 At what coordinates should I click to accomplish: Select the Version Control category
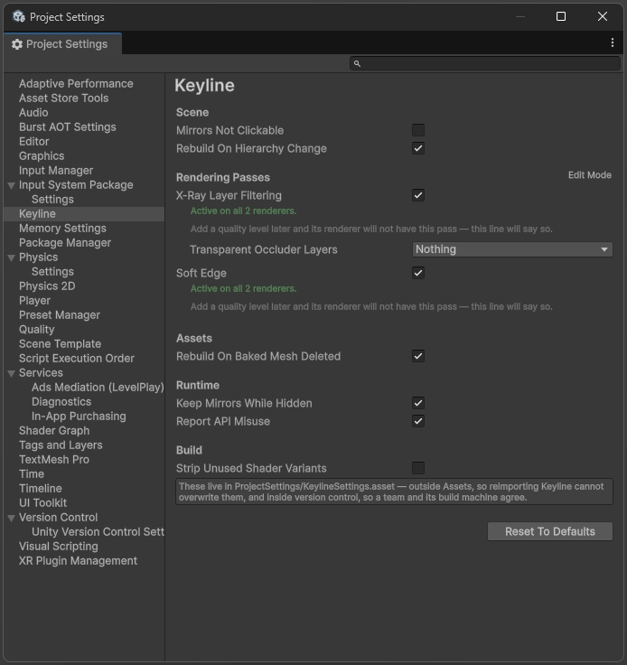(58, 518)
